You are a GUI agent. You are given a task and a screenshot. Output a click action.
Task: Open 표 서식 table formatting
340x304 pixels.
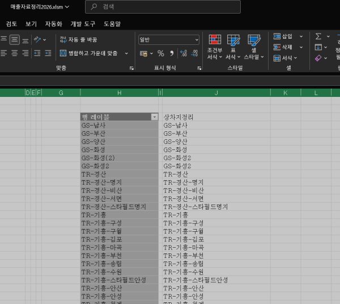click(x=233, y=47)
